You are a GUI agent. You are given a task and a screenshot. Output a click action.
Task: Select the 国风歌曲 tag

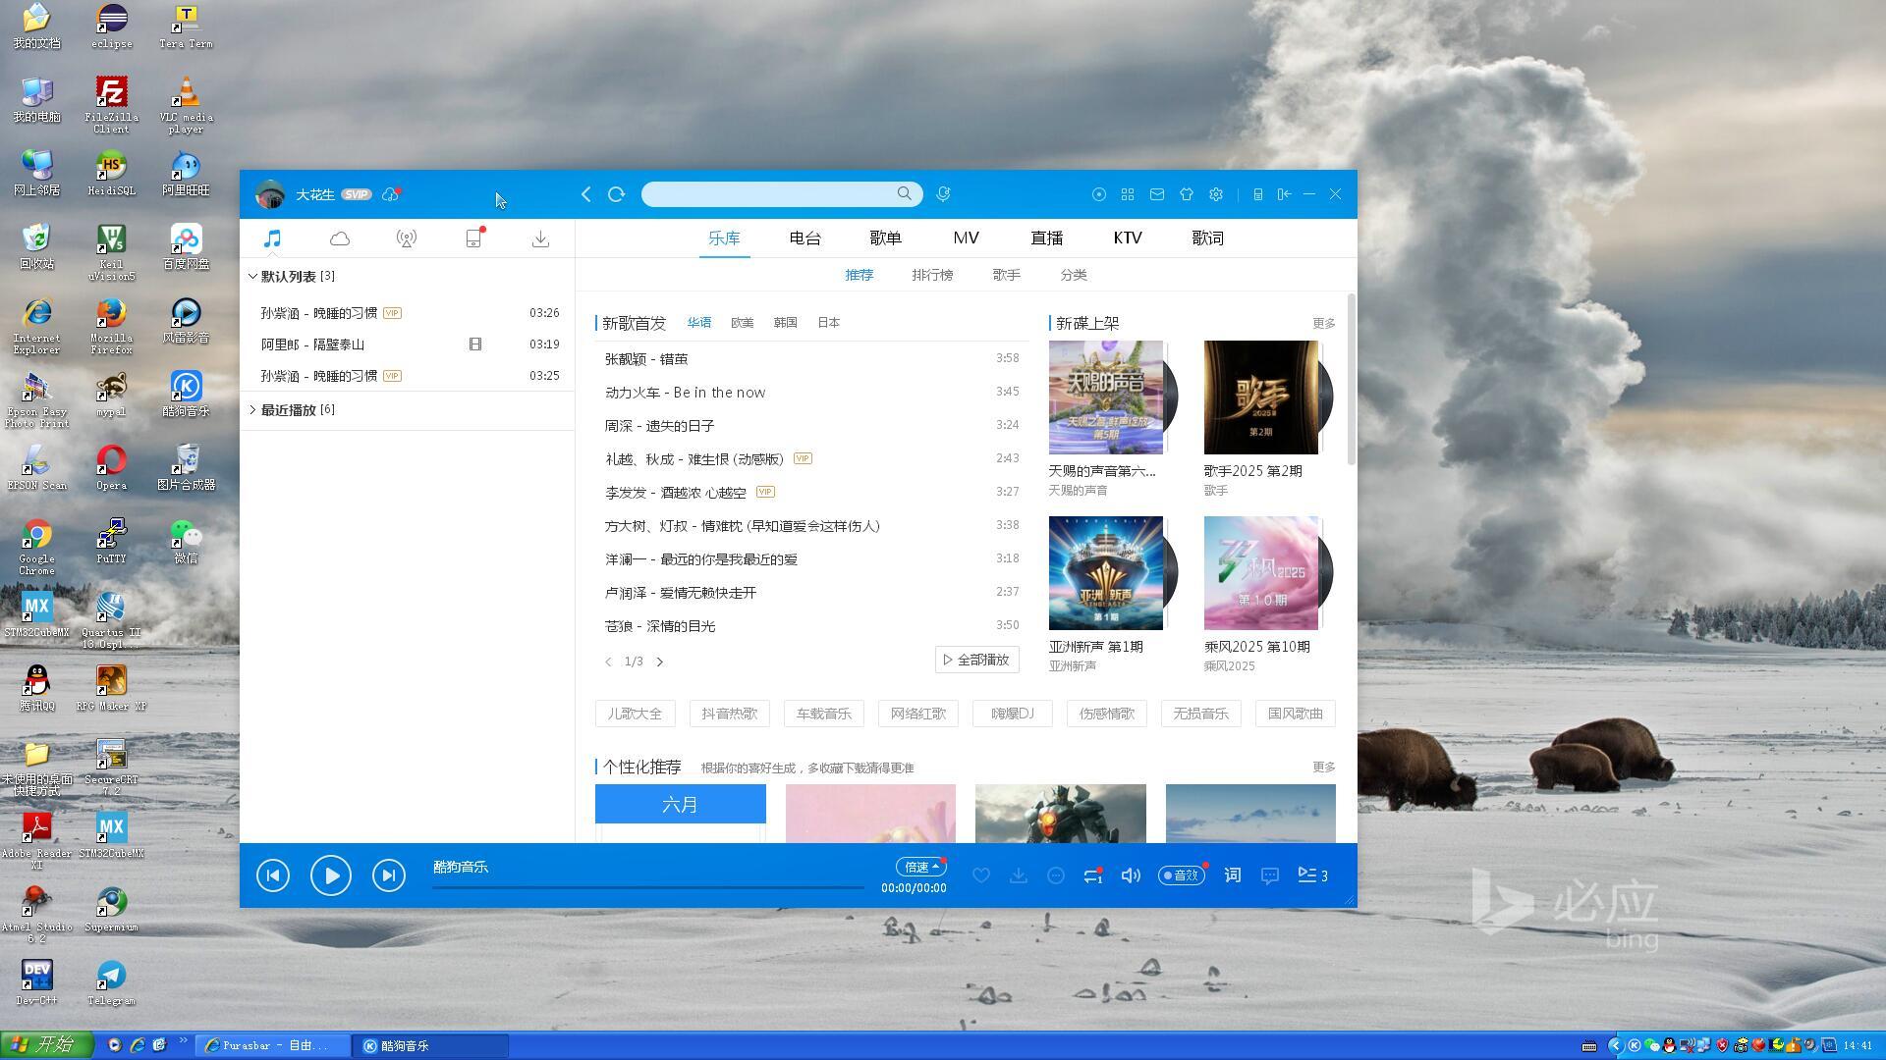(x=1295, y=714)
